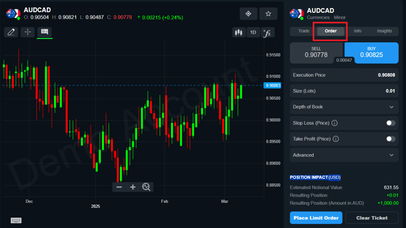This screenshot has height=228, width=406.
Task: Click the reset chart zoom icon
Action: [146, 187]
